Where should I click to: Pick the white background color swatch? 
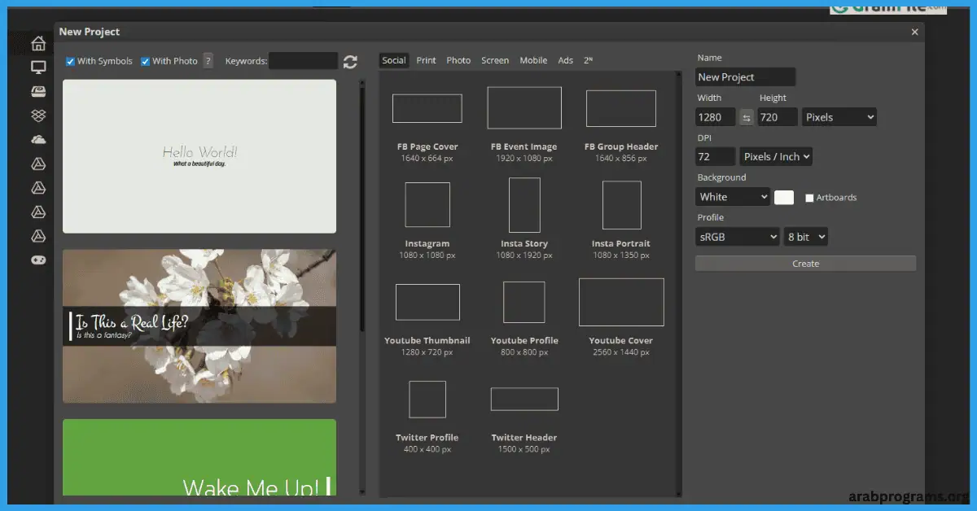(x=784, y=197)
